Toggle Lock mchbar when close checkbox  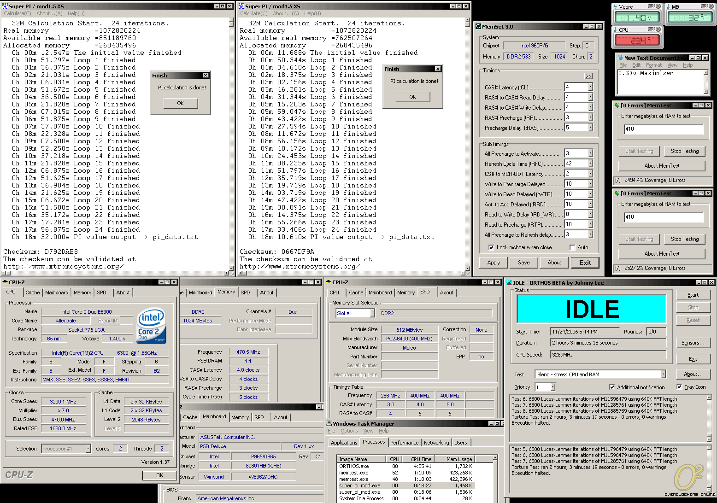point(491,247)
